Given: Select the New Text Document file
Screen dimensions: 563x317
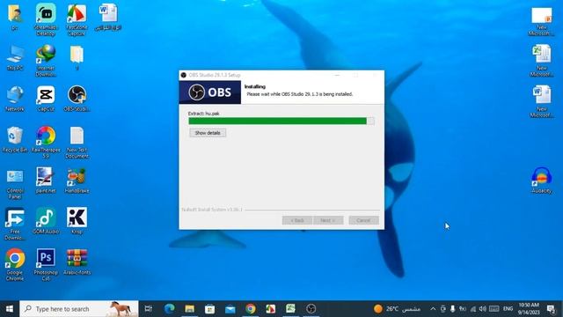Looking at the screenshot, I should [77, 143].
